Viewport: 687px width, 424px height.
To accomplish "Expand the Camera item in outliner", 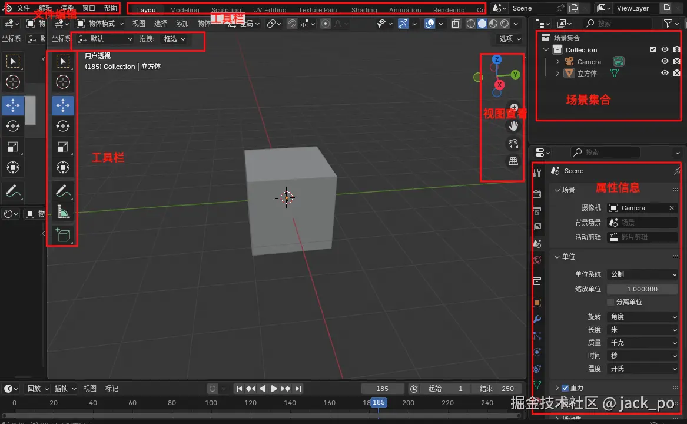I will (x=558, y=62).
